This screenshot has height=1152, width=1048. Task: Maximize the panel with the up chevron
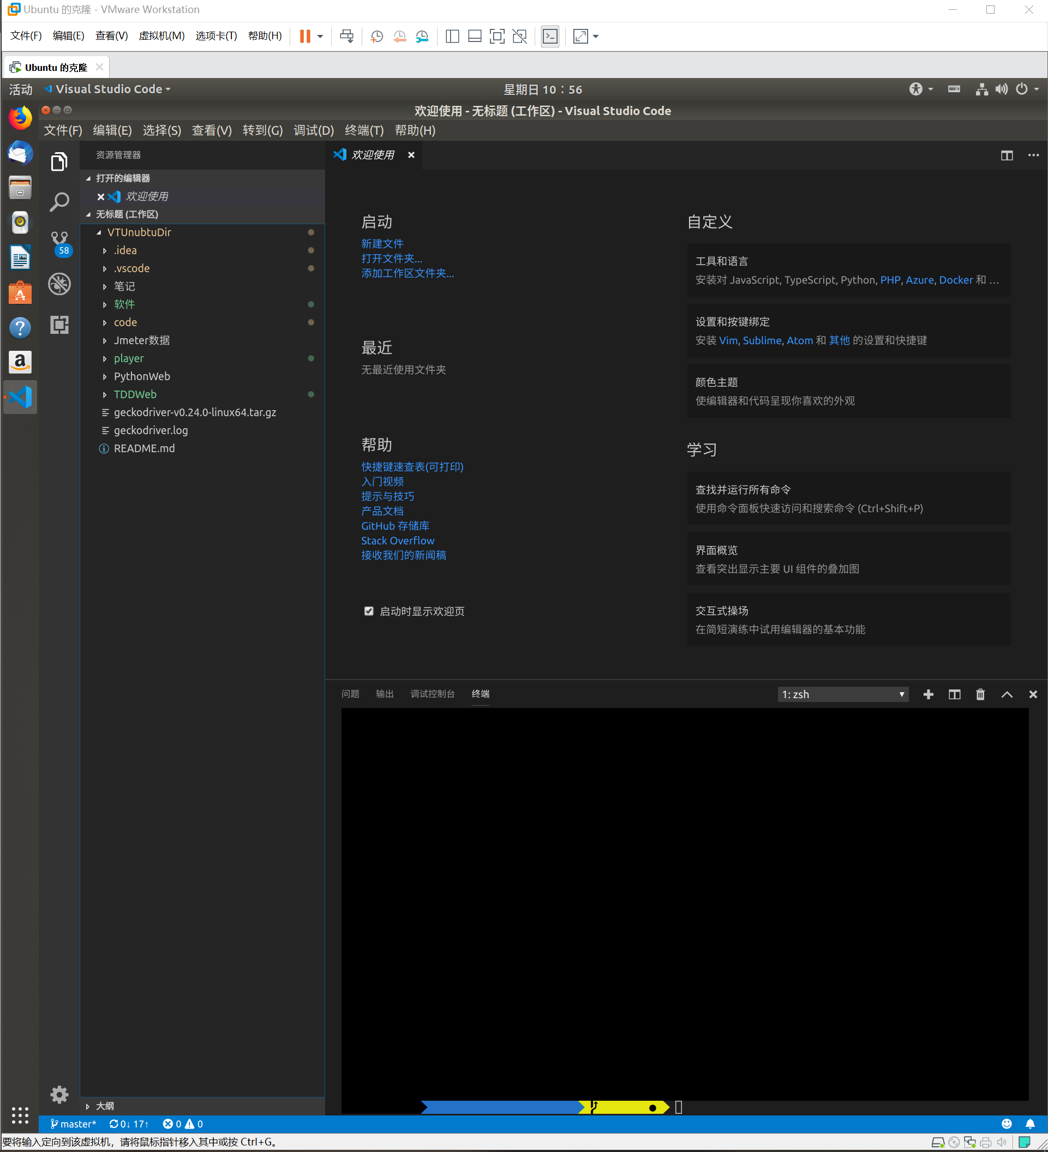[x=1007, y=694]
